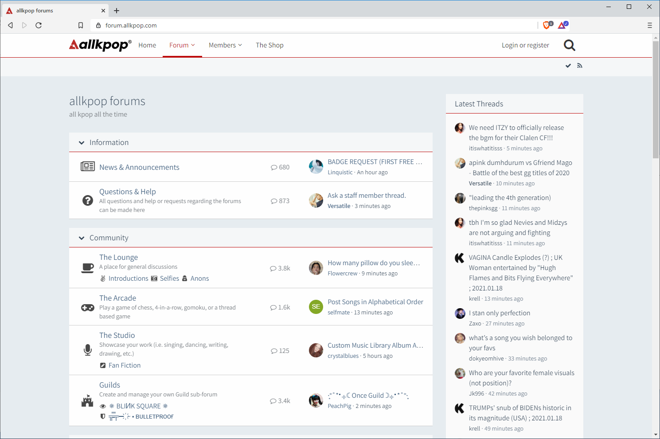
Task: Click the browser bookmark icon
Action: pyautogui.click(x=81, y=25)
